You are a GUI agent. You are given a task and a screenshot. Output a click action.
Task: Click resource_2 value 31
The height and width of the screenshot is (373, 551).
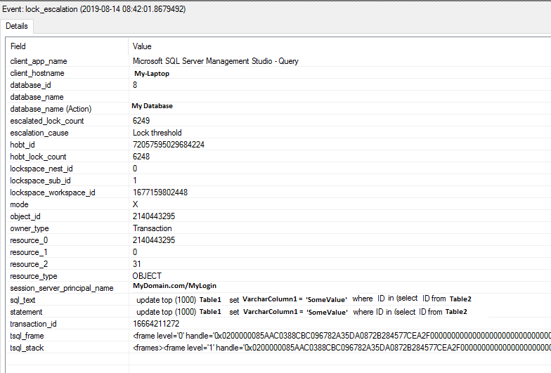coord(136,264)
